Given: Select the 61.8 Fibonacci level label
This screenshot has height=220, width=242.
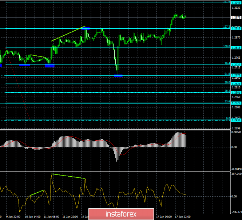Looking at the screenshot, I should (x=227, y=74).
